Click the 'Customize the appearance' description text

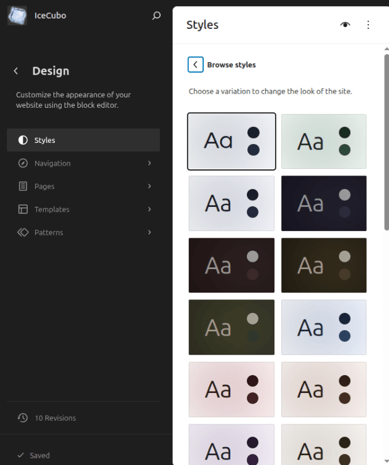click(73, 100)
